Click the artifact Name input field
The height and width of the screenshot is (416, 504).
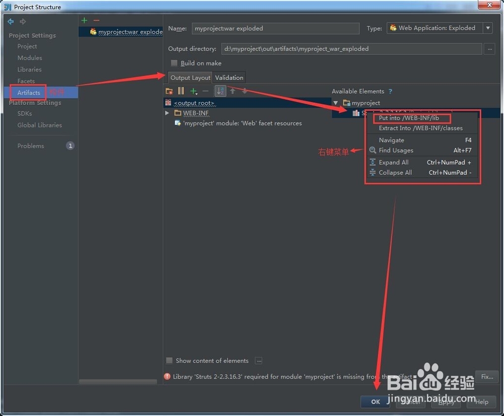[x=276, y=28]
